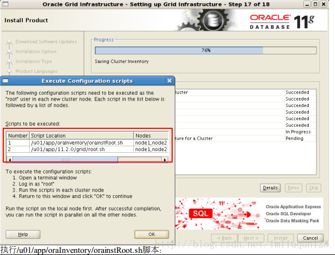
Task: Click the disabled Retry button
Action: [x=294, y=188]
